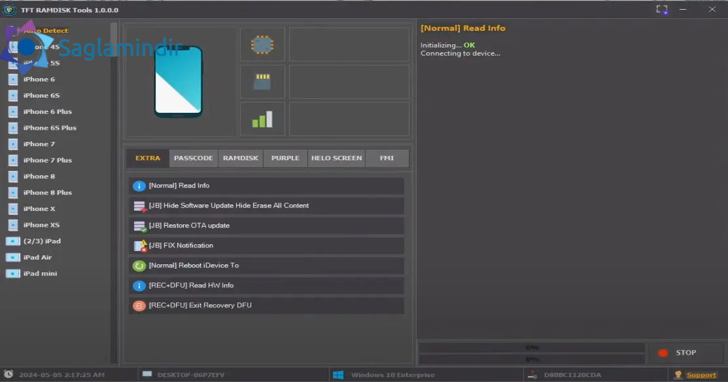Open the RAMDISK tab
The height and width of the screenshot is (382, 728).
coord(241,158)
